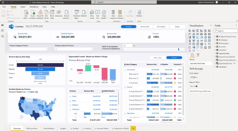This screenshot has height=131, width=238.
Task: Open Dataverse connector
Action: tap(59, 13)
